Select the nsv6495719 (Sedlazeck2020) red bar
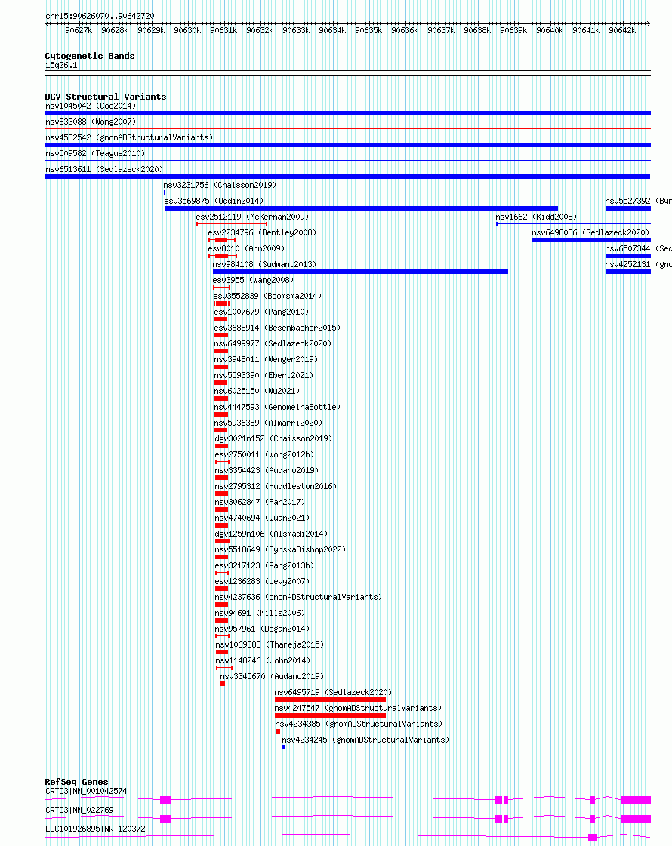Image resolution: width=672 pixels, height=846 pixels. click(330, 700)
